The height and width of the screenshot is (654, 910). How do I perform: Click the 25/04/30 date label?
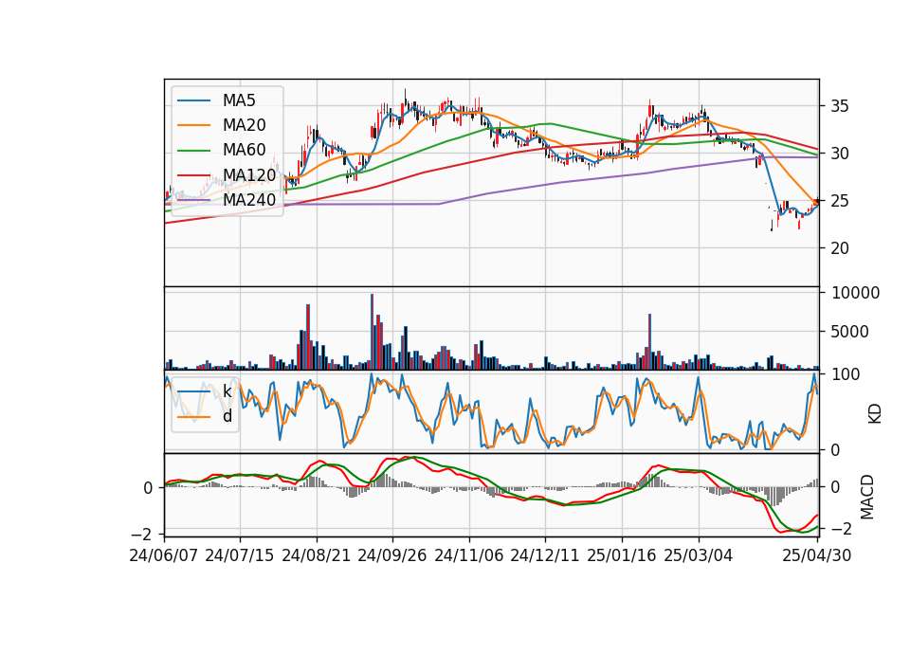pos(817,555)
